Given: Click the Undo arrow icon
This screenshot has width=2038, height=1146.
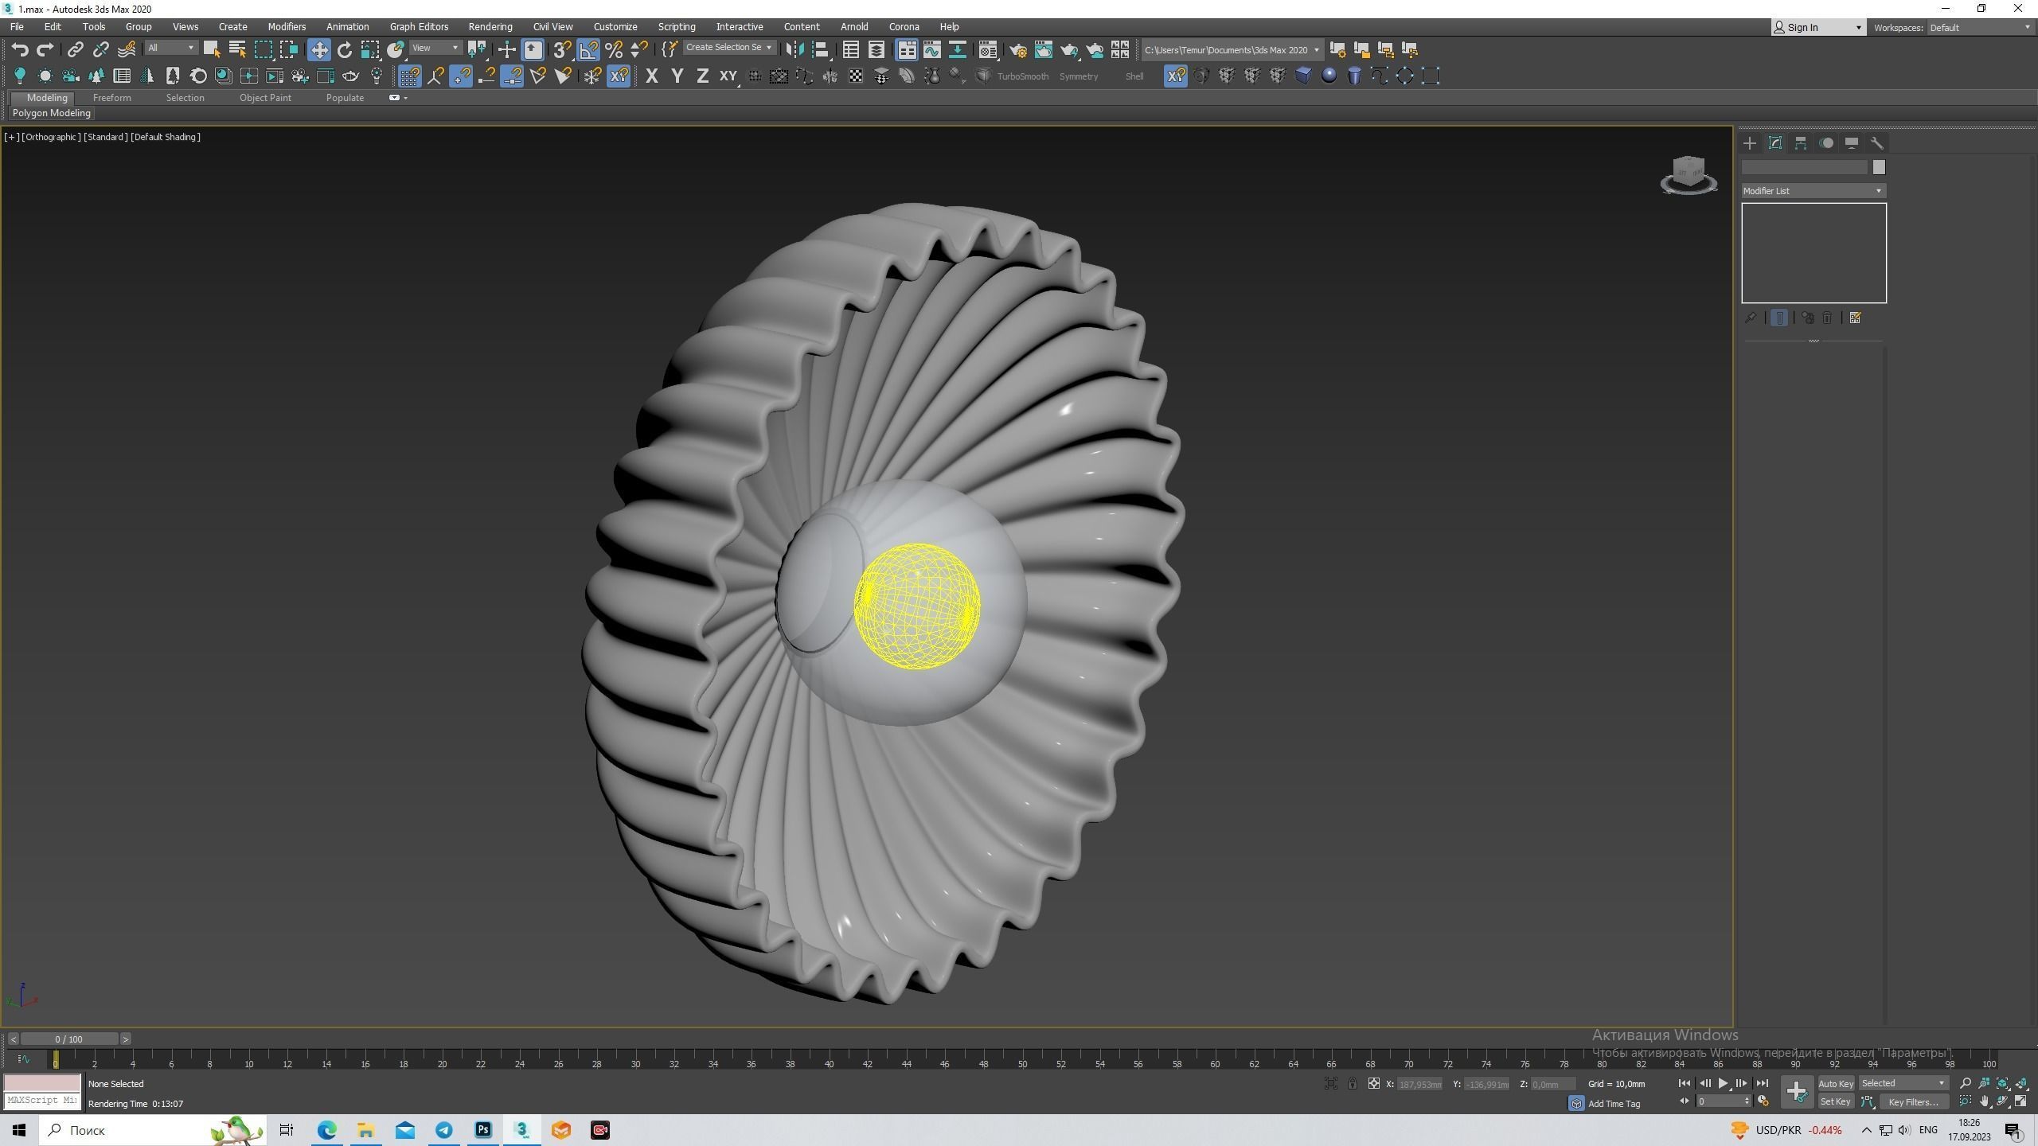Looking at the screenshot, I should pyautogui.click(x=20, y=49).
